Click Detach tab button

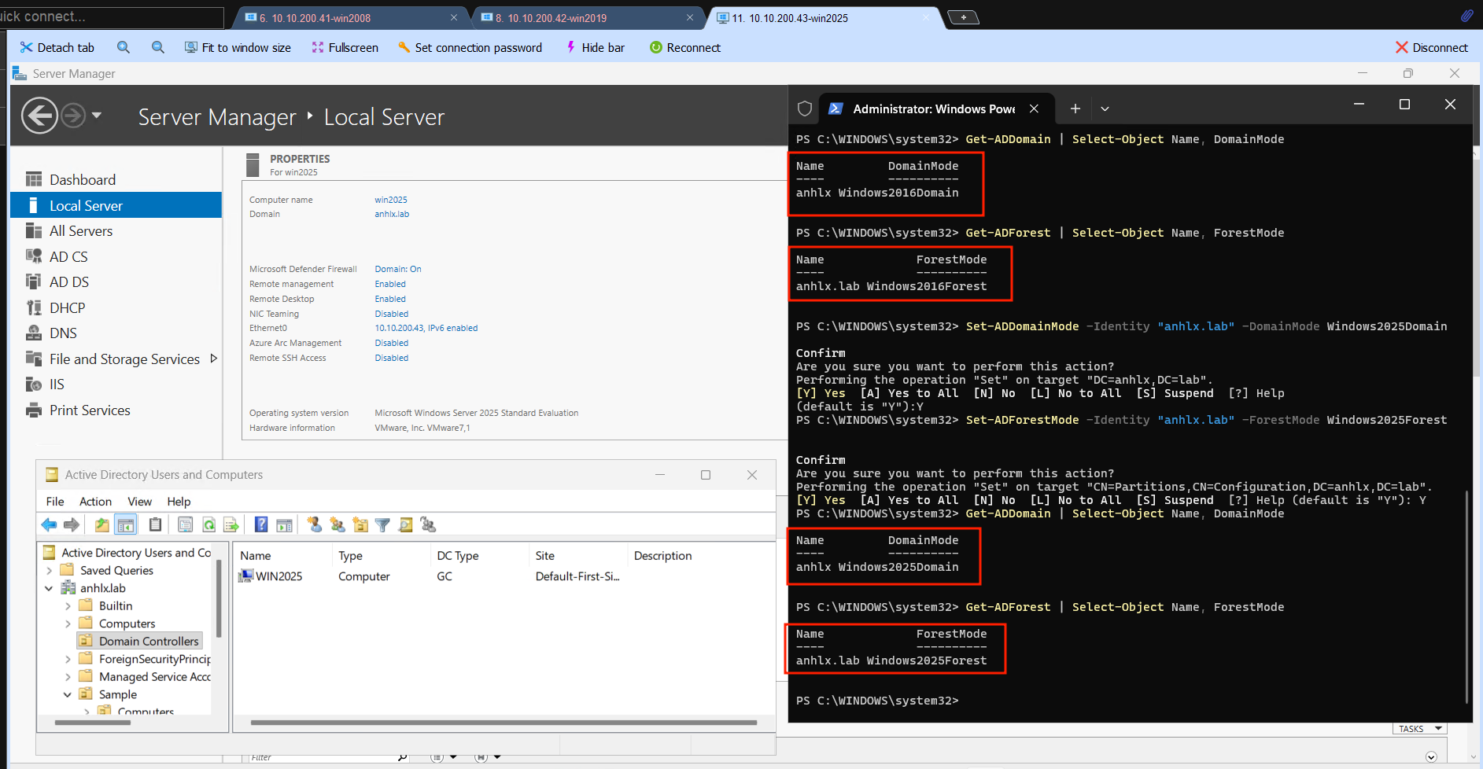coord(57,48)
